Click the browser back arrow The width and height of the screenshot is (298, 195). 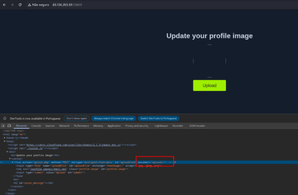coord(4,4)
